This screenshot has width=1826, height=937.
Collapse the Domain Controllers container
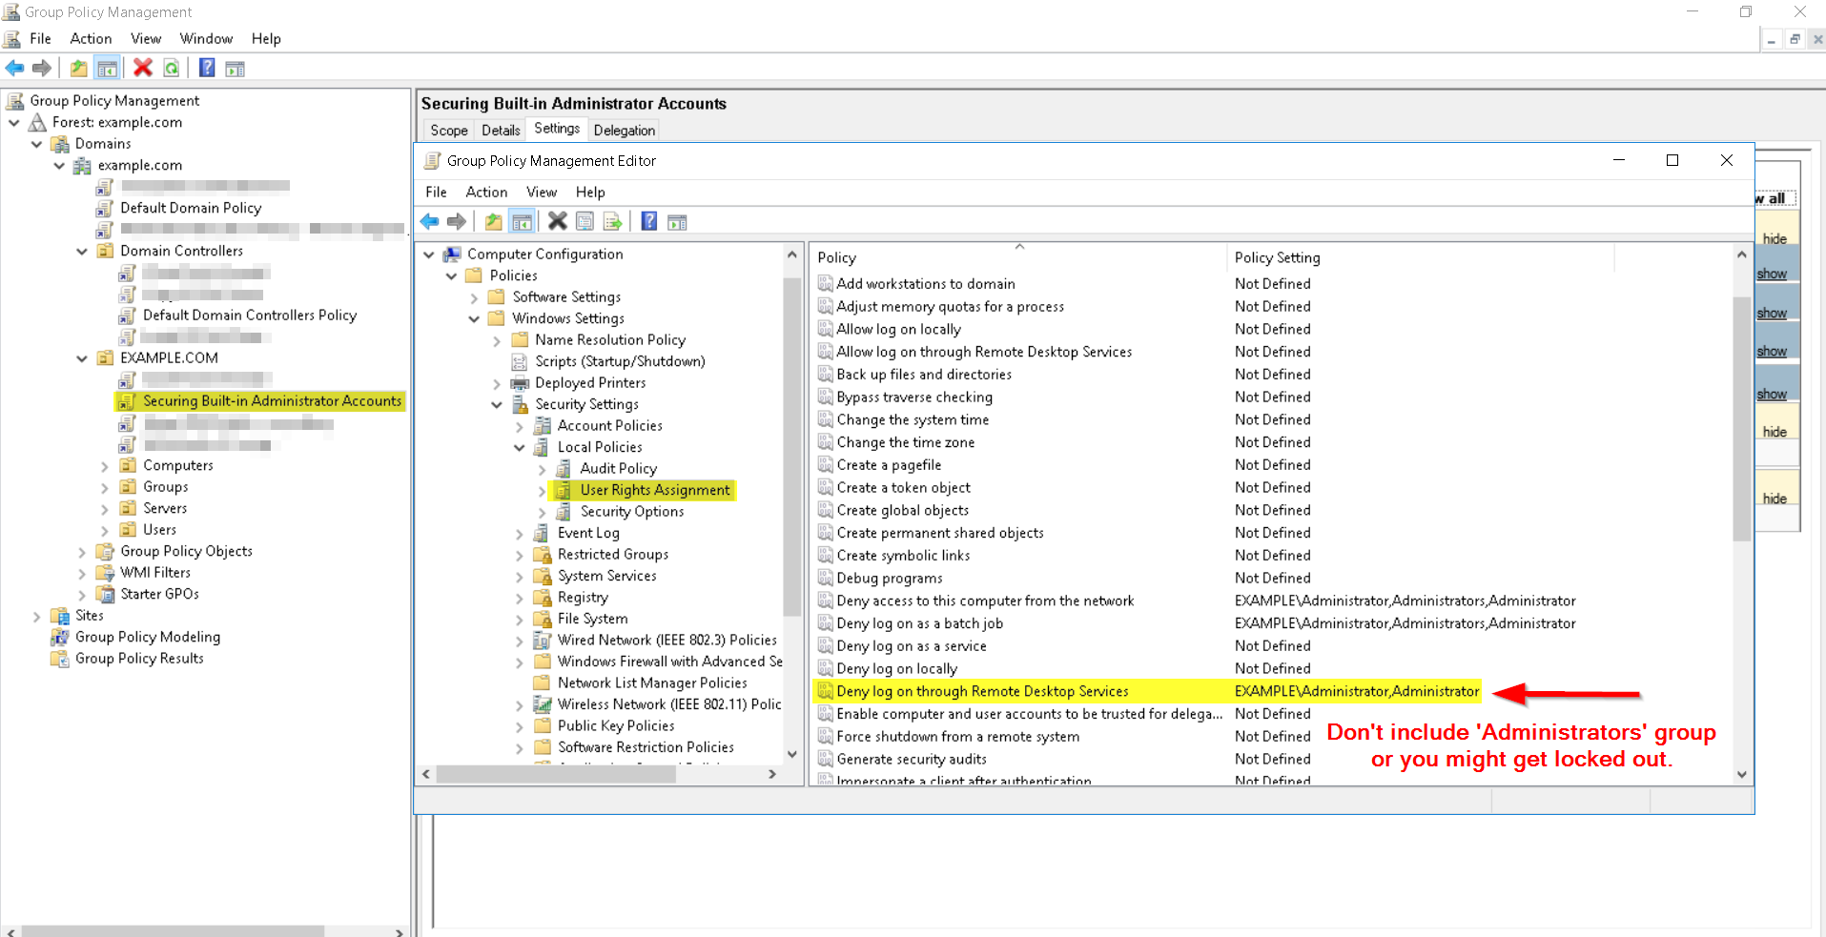(82, 252)
